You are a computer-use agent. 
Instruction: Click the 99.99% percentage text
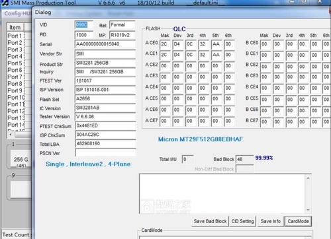pyautogui.click(x=264, y=158)
